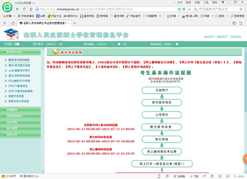Click the 加速器 status bar button
The height and width of the screenshot is (179, 247).
click(x=179, y=176)
